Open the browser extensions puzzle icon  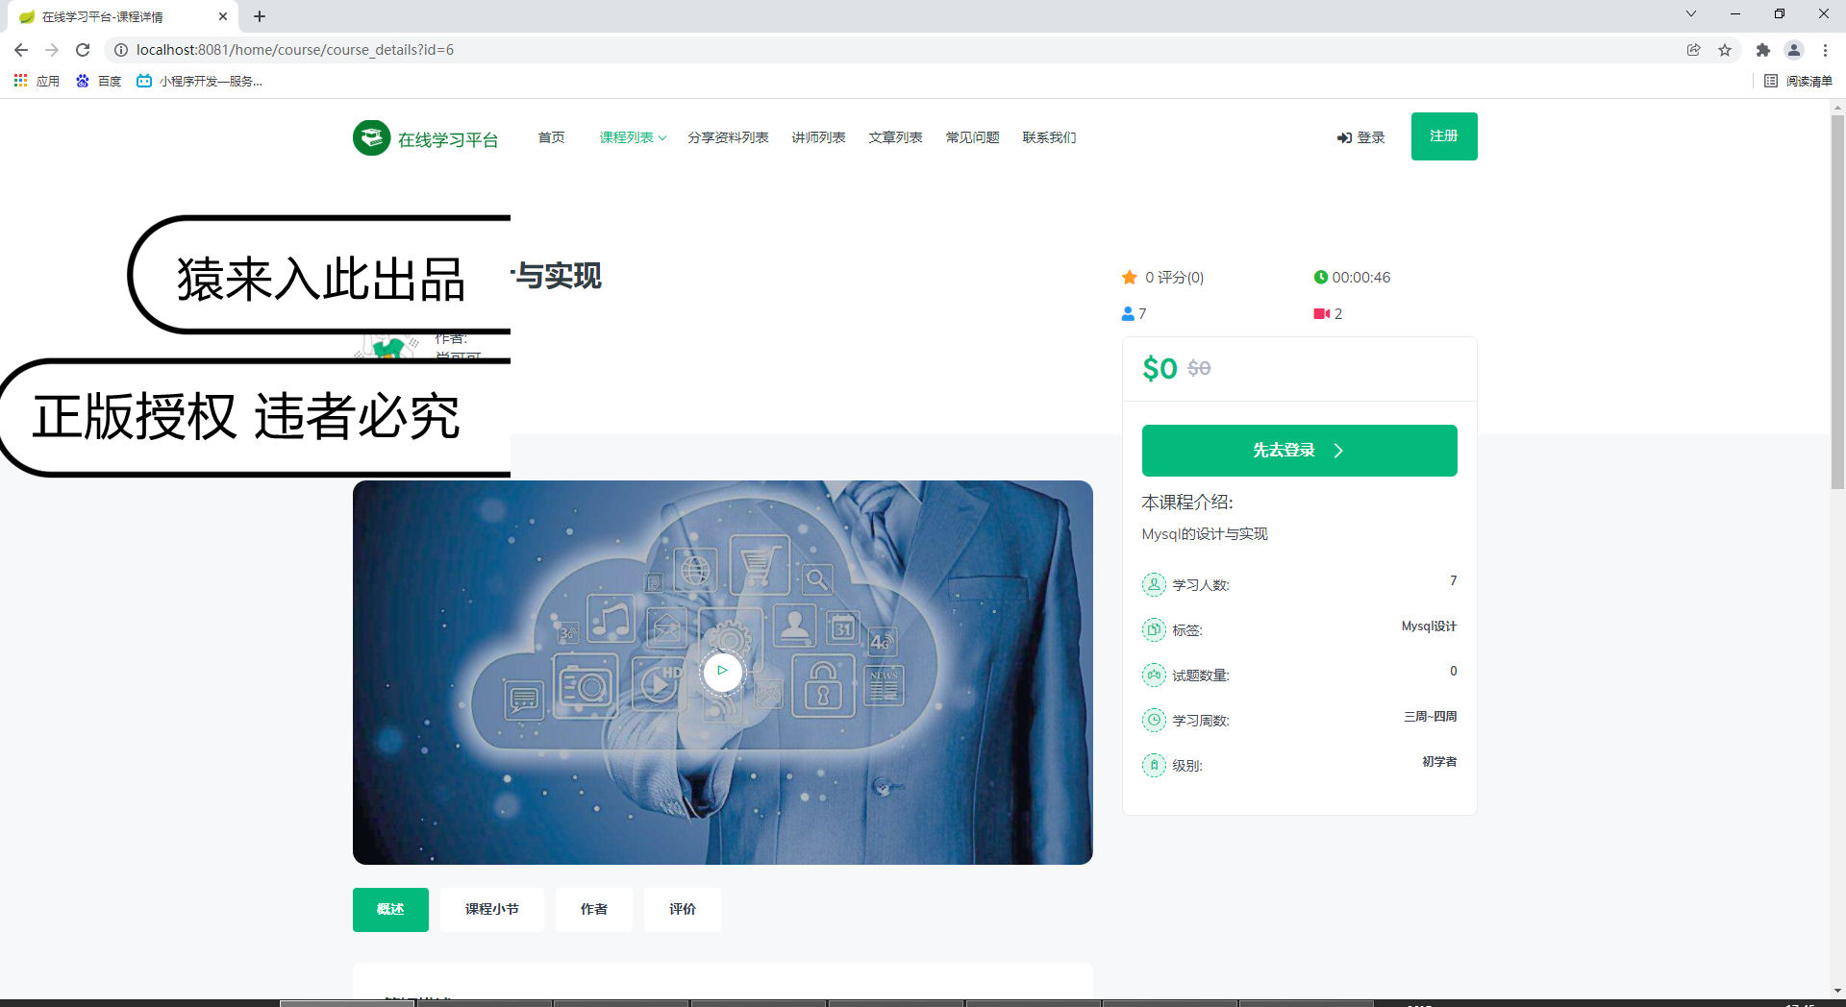coord(1762,50)
